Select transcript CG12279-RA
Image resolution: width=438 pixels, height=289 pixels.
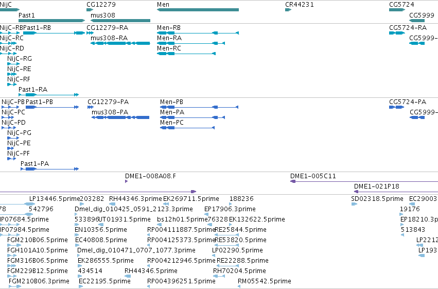(90, 33)
